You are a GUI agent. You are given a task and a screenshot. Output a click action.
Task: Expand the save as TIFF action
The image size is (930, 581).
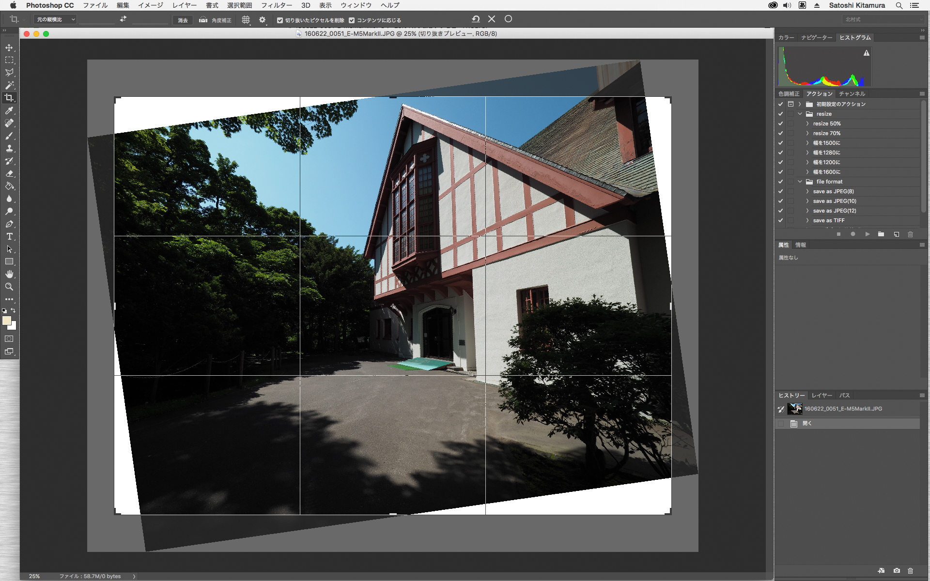pyautogui.click(x=807, y=220)
